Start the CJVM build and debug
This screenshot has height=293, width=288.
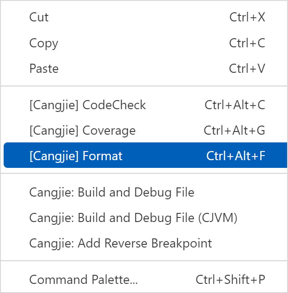(133, 218)
